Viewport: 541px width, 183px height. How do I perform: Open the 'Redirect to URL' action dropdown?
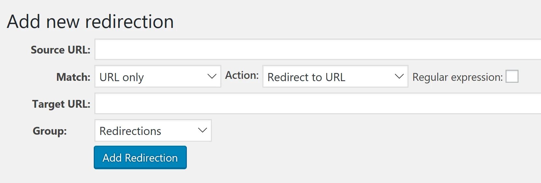(335, 76)
